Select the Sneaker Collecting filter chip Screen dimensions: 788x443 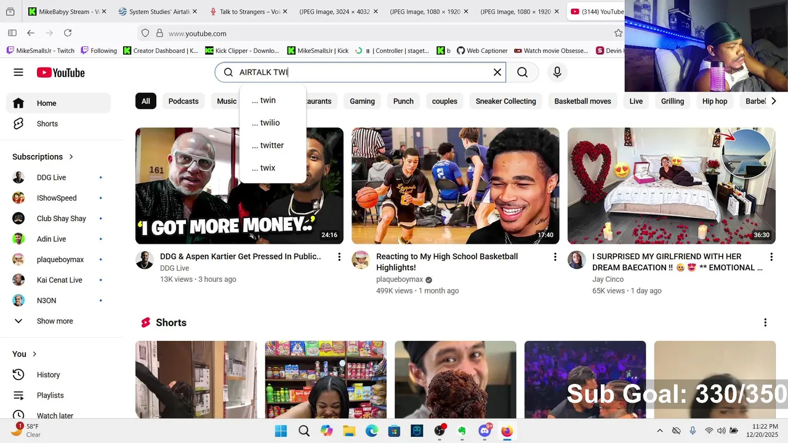[505, 101]
